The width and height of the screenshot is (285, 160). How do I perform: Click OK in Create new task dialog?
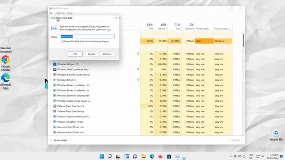point(75,54)
